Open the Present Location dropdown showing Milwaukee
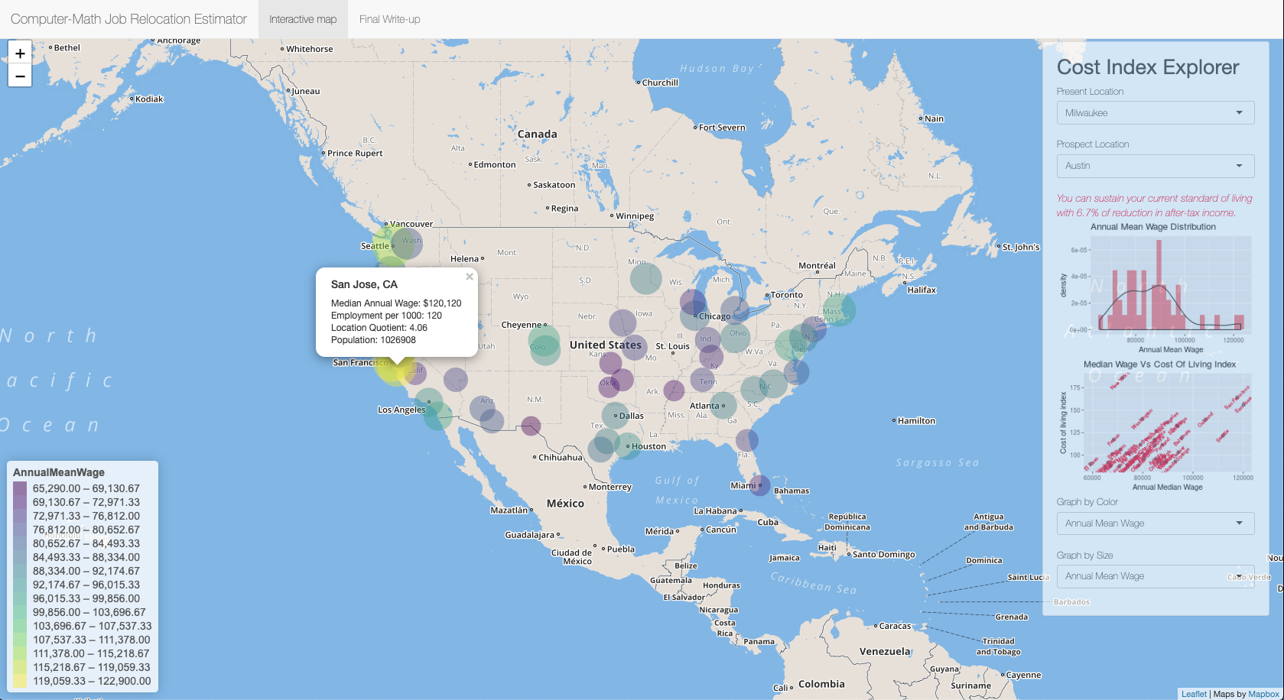 pyautogui.click(x=1155, y=112)
